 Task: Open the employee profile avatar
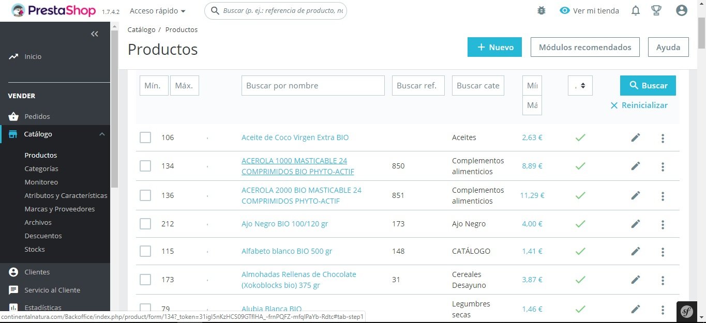(682, 10)
